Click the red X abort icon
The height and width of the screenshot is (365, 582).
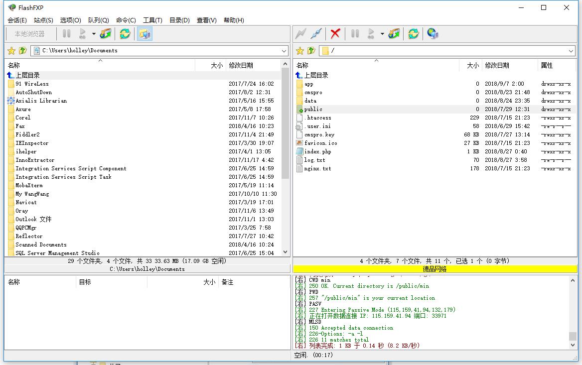(x=335, y=34)
